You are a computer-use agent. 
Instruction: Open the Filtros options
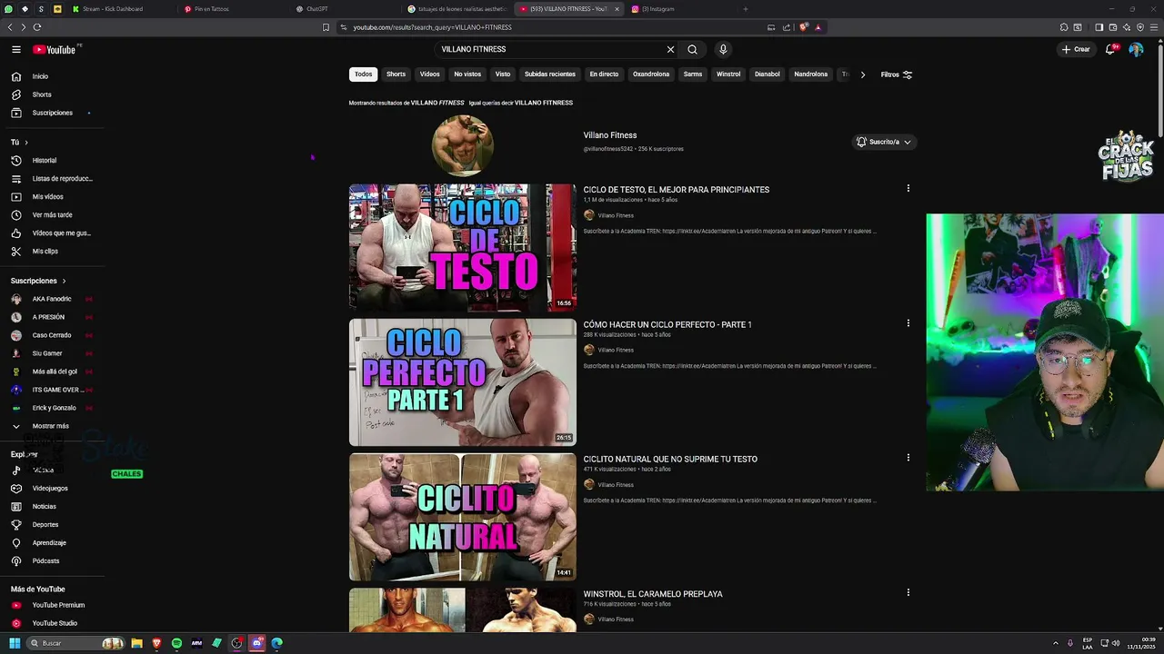(x=897, y=74)
